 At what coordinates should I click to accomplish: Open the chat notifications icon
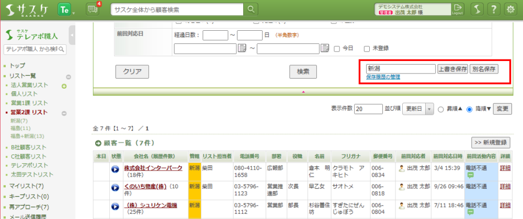point(93,9)
